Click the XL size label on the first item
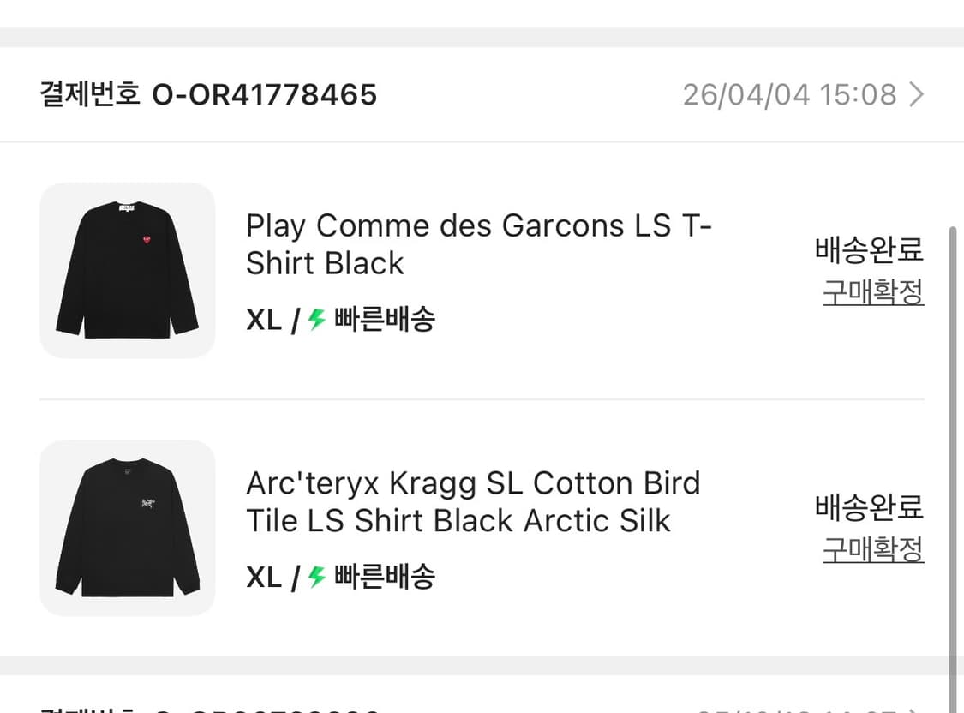 pos(261,319)
